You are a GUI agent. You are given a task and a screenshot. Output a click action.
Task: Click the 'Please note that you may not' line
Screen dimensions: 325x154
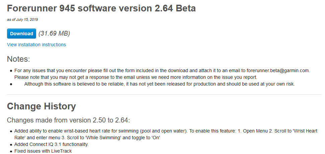136,77
